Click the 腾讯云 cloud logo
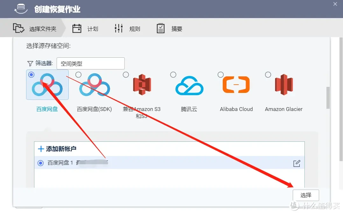This screenshot has height=214, width=343. 189,85
